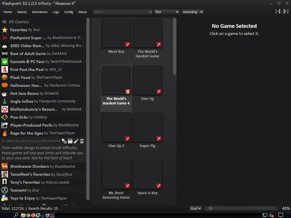Open Chrome from the taskbar
This screenshot has width=291, height=218.
coord(28,215)
